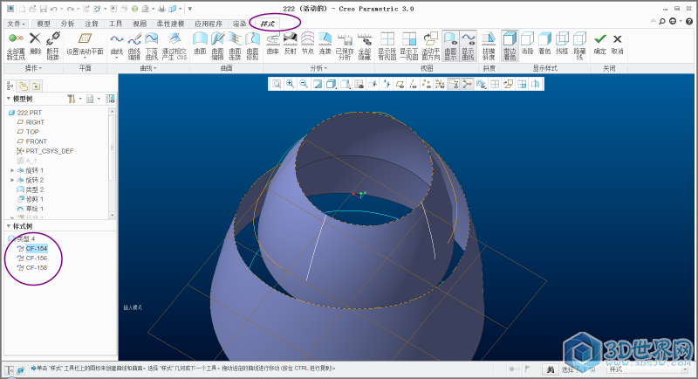Click the 取消 (Cancel) X icon
The width and height of the screenshot is (698, 379).
(617, 38)
